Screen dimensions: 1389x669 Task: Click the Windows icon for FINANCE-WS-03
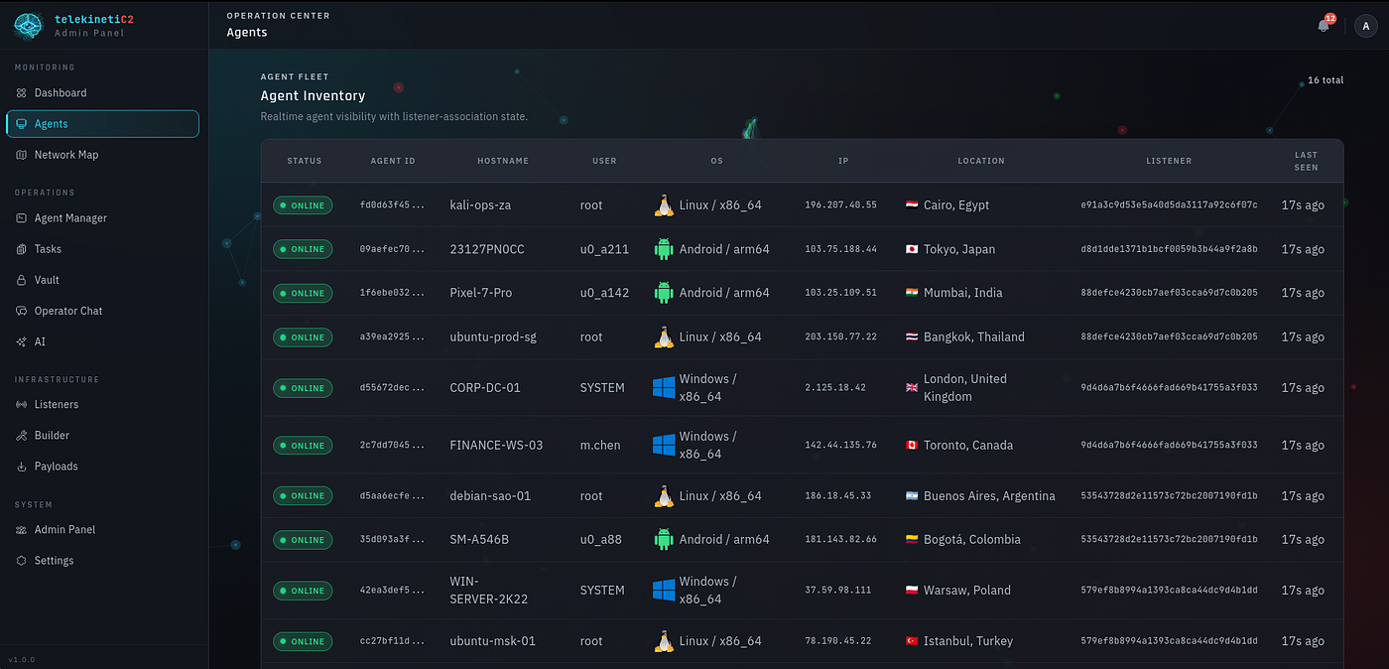(664, 446)
